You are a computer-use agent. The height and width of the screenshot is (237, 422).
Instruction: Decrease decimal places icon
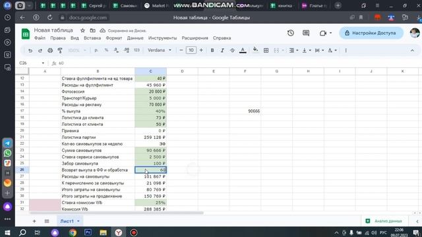pyautogui.click(x=116, y=50)
